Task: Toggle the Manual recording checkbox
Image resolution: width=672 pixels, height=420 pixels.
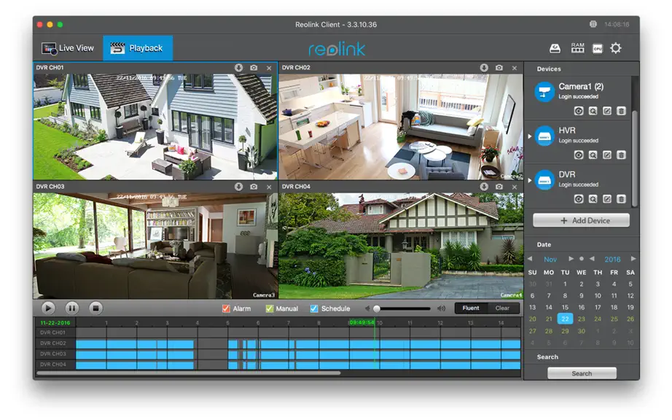Action: [269, 308]
